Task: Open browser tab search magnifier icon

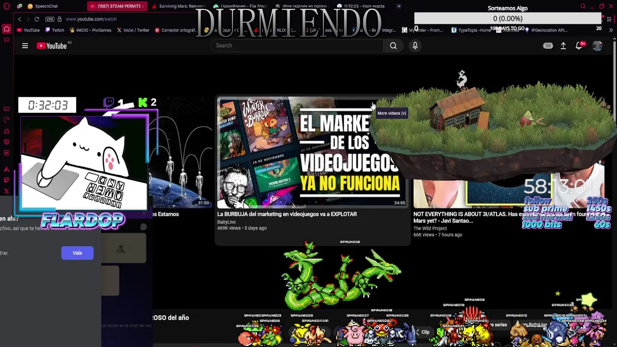Action: [x=583, y=6]
